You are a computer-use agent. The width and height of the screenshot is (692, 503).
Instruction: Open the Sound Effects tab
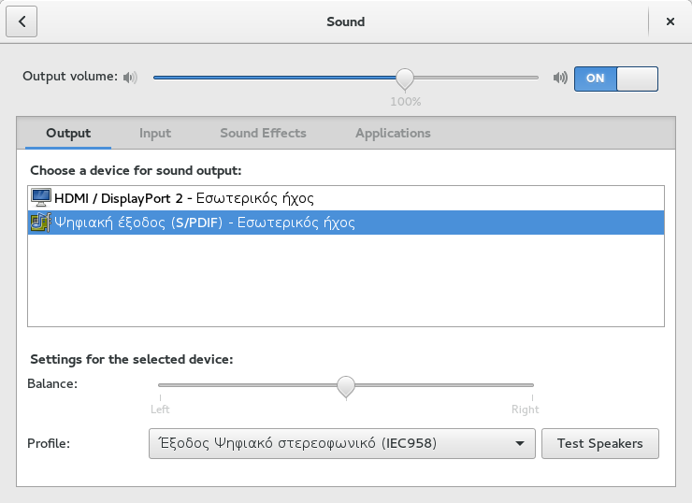point(263,134)
